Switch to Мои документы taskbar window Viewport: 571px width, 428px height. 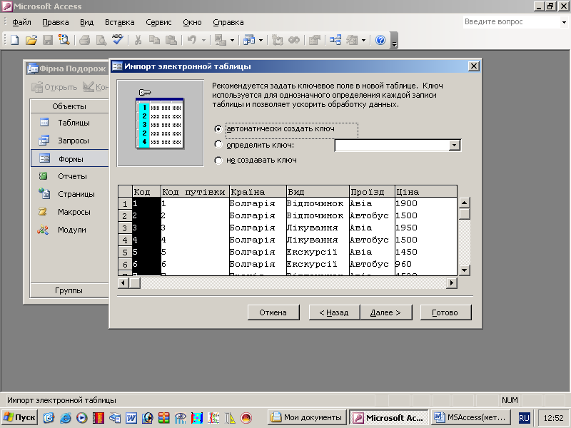coord(308,417)
